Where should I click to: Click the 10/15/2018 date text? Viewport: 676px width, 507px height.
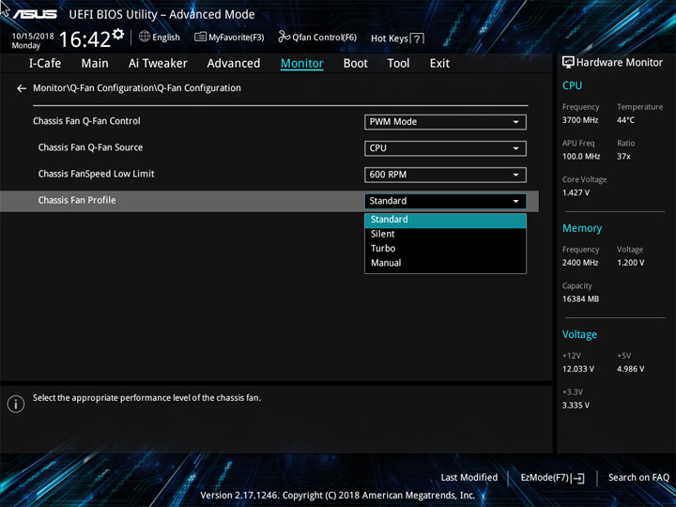pos(33,37)
